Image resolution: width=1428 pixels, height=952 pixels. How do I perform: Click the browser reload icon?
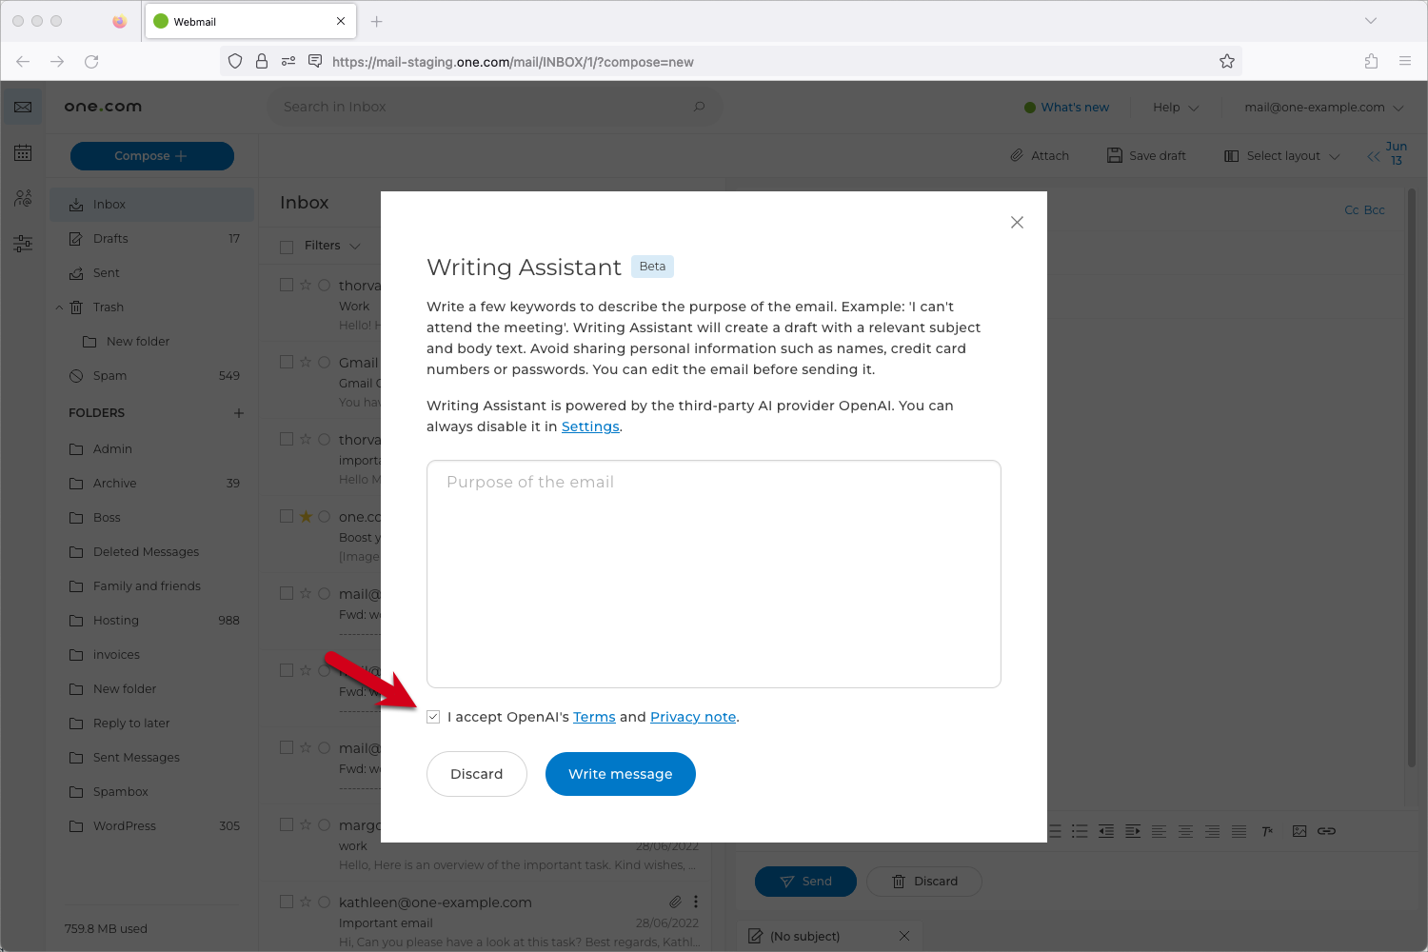pyautogui.click(x=91, y=62)
